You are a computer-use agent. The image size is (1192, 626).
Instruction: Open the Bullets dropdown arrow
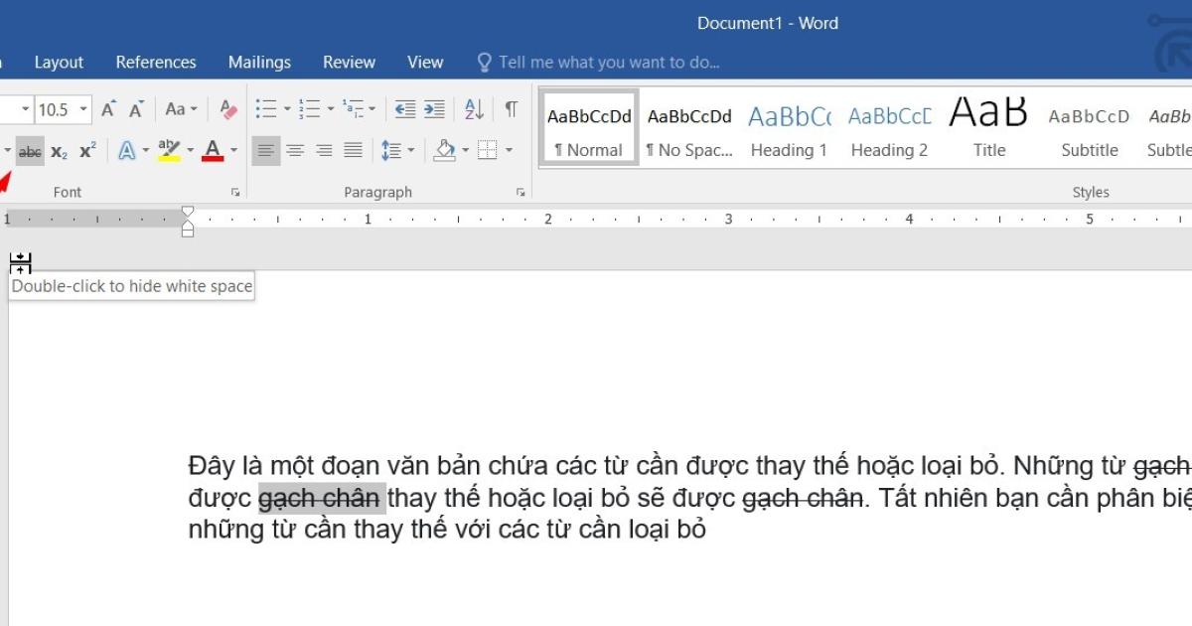point(286,108)
